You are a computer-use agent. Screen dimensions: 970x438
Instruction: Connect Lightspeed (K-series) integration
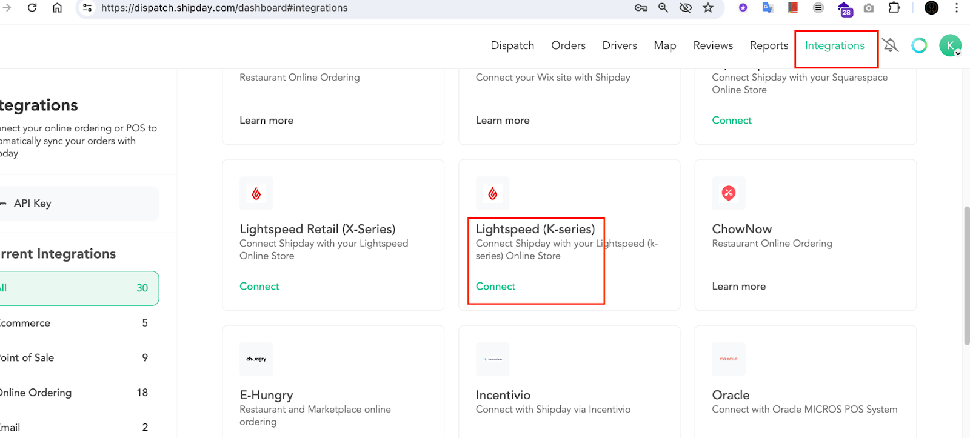coord(495,287)
